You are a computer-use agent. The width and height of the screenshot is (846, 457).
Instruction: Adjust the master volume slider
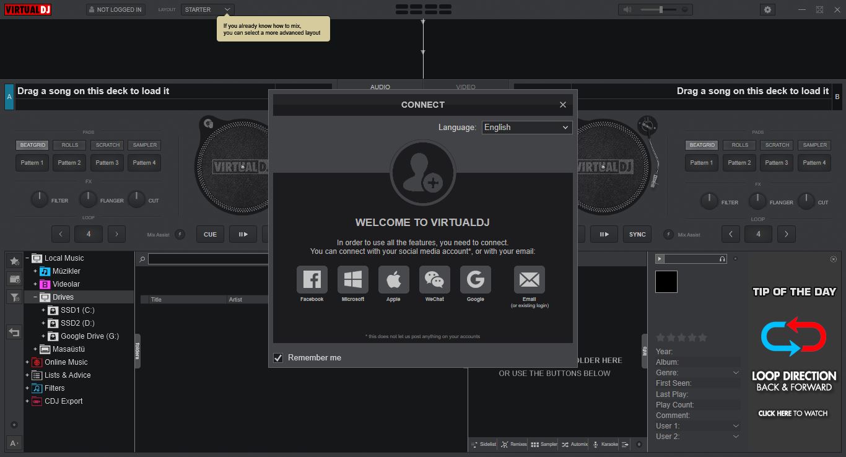point(660,9)
